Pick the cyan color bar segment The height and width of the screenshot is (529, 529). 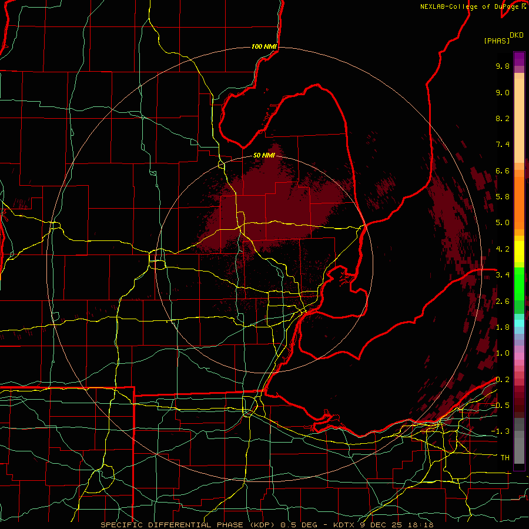(519, 323)
